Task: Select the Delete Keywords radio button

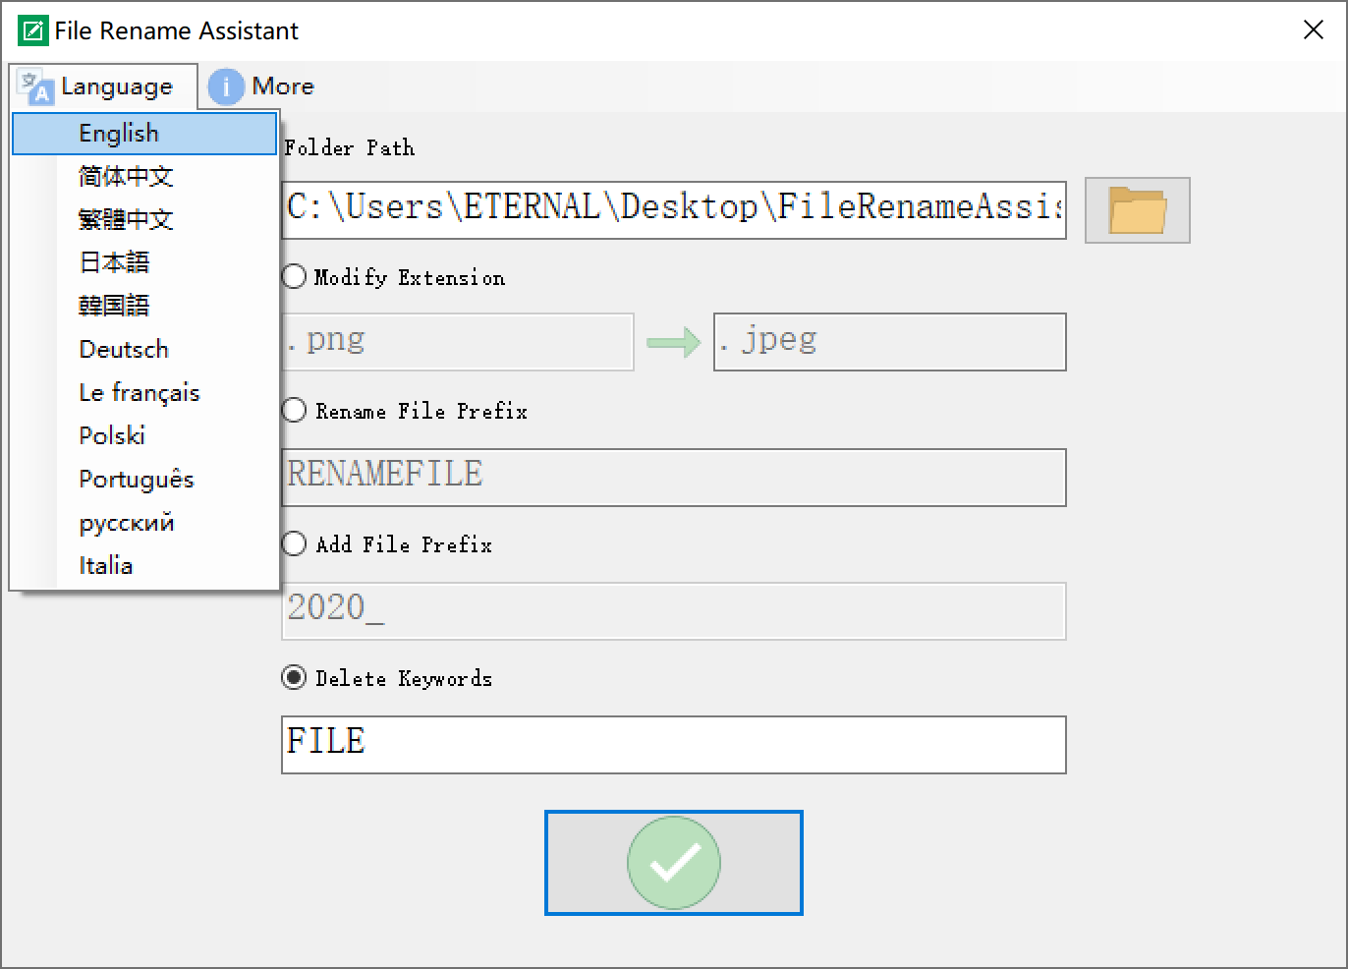Action: click(x=294, y=678)
